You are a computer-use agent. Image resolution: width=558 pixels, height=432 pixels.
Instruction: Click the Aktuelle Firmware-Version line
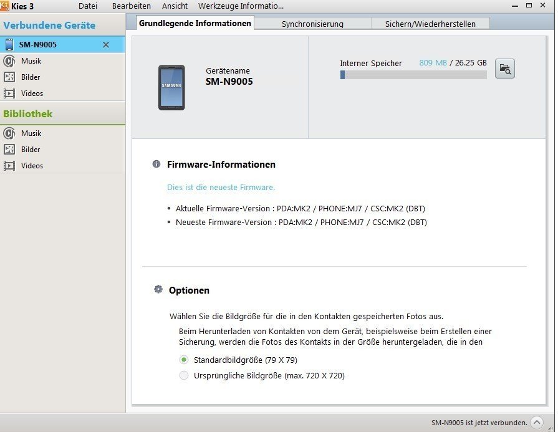click(x=301, y=209)
